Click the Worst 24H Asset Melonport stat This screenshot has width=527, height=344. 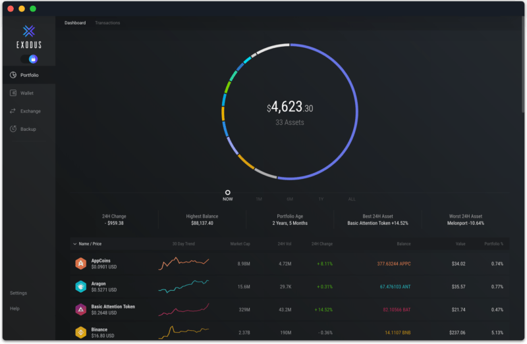pos(466,220)
